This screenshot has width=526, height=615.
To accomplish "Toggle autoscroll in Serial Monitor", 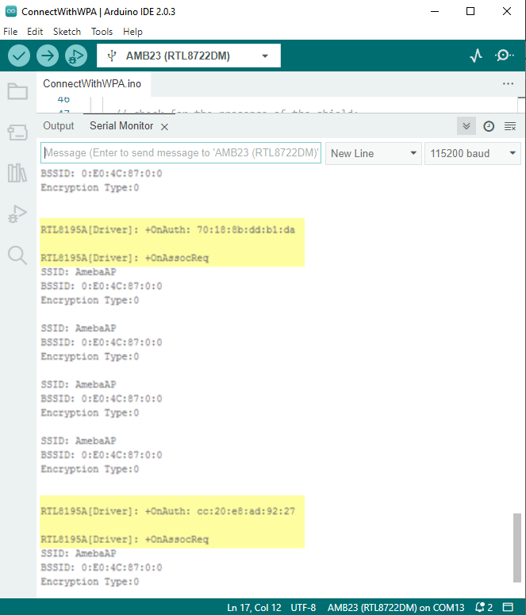I will (x=466, y=126).
